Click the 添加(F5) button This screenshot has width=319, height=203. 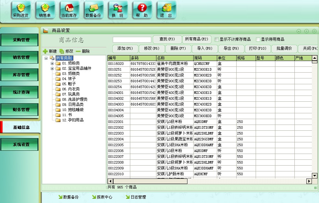pyautogui.click(x=125, y=48)
